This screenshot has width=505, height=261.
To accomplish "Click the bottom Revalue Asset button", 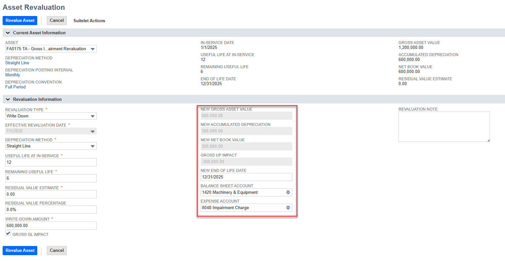I will coord(20,251).
